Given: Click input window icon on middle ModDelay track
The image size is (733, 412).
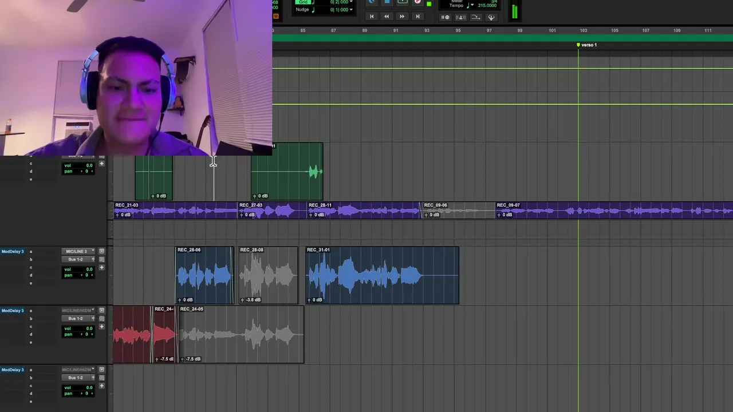Looking at the screenshot, I should pos(101,310).
